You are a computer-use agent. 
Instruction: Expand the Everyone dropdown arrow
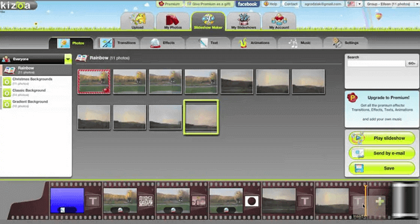coord(68,59)
